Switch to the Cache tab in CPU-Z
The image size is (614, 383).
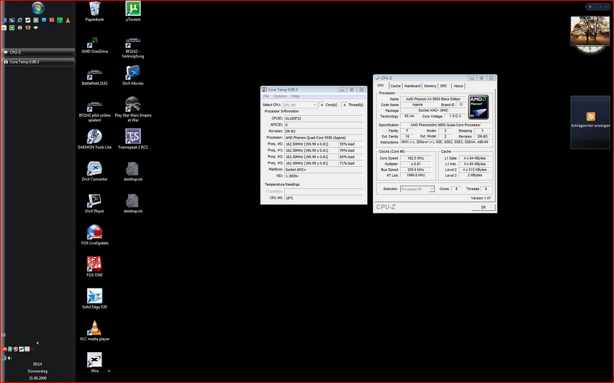(x=396, y=86)
